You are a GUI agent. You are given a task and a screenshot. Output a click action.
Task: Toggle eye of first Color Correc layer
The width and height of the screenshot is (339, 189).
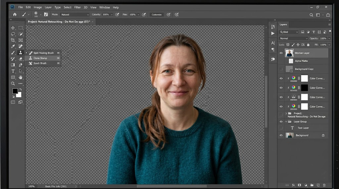point(281,78)
